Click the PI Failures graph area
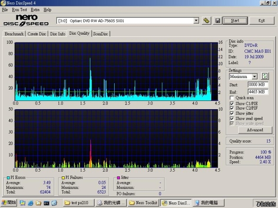Screen dimensions: 278x208 (x=116, y=138)
